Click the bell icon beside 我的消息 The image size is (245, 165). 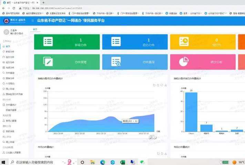point(4,131)
